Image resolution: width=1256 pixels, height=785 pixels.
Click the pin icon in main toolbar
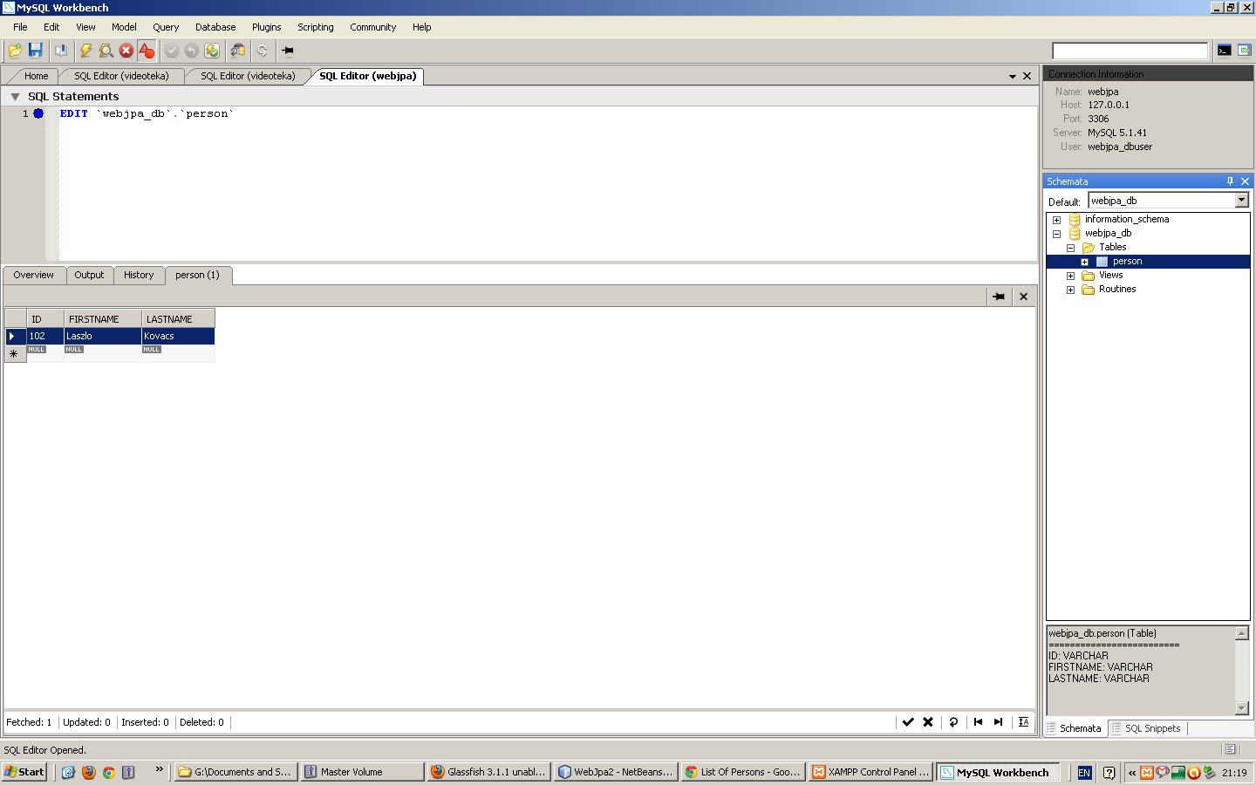point(287,51)
